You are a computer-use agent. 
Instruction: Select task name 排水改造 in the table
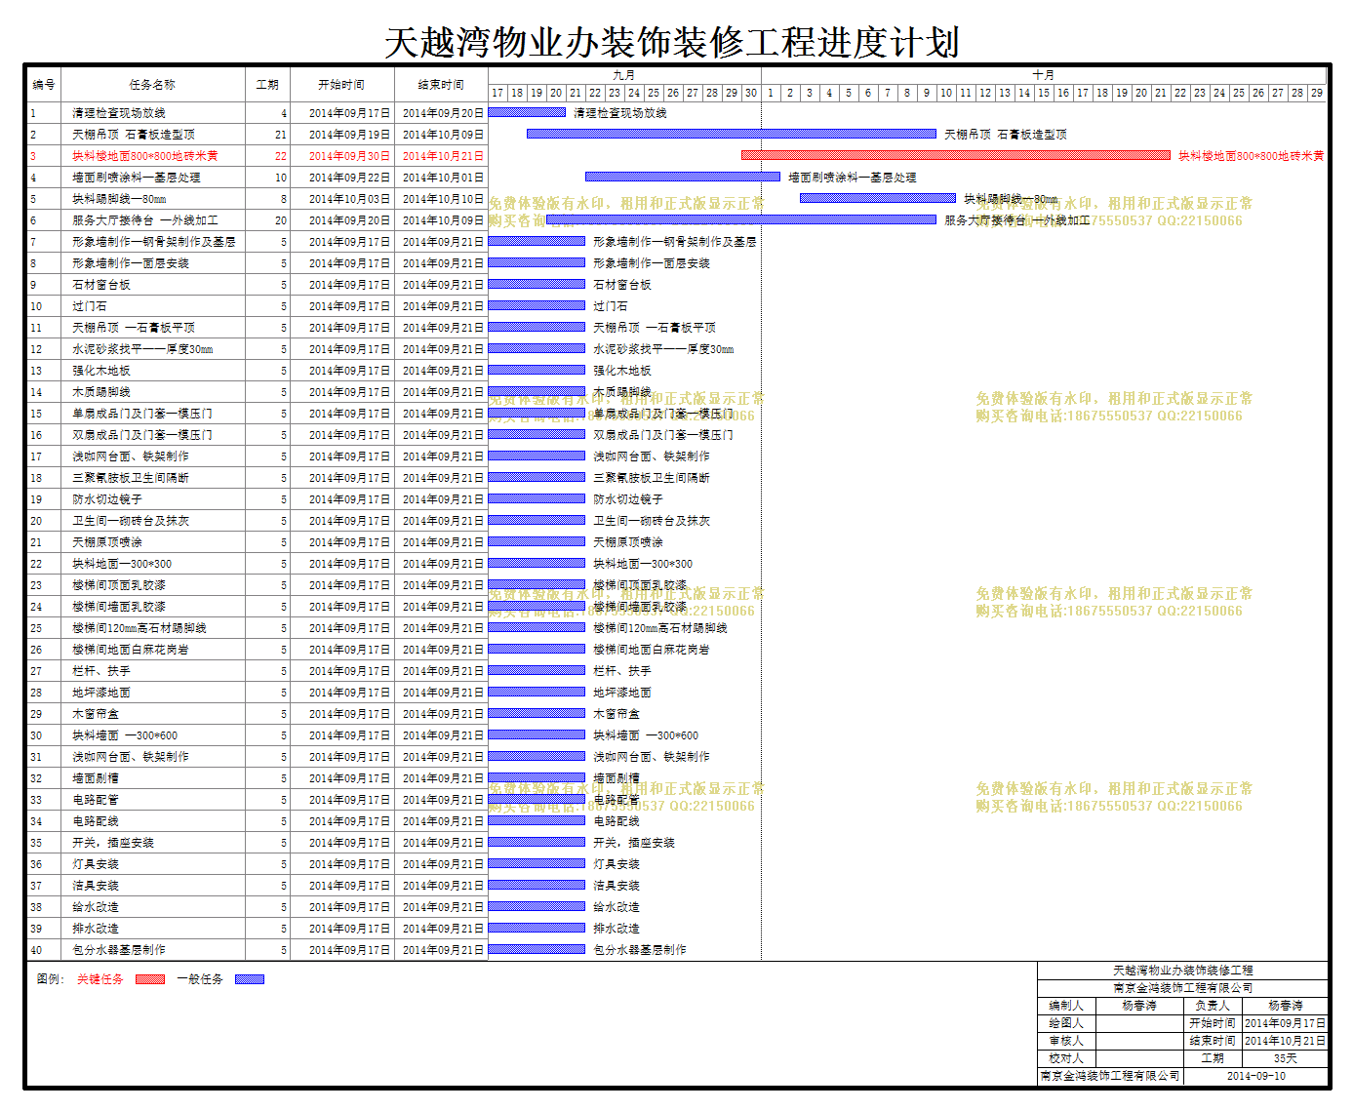96,929
